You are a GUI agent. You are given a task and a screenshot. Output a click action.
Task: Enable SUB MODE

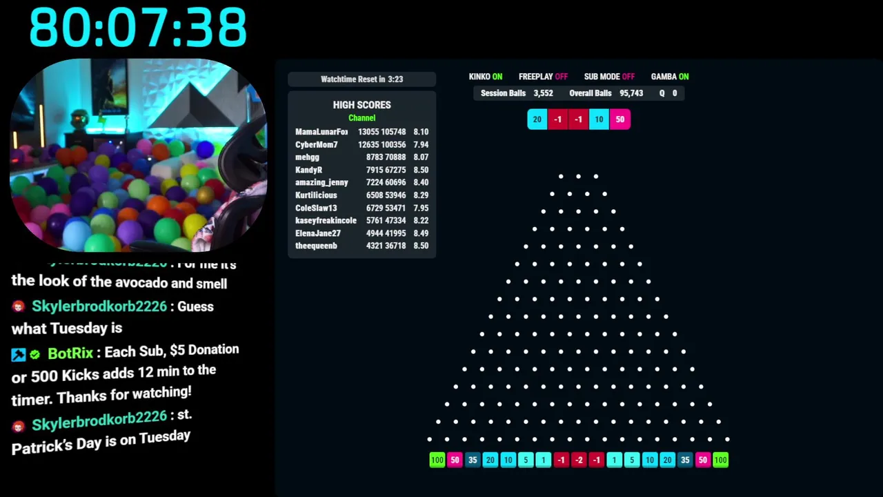point(609,77)
